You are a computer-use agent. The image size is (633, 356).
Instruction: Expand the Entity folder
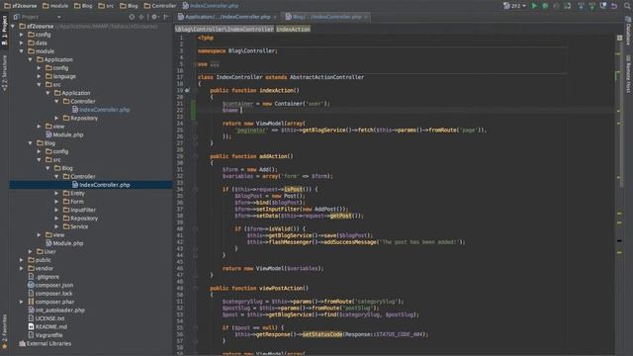pyautogui.click(x=57, y=194)
